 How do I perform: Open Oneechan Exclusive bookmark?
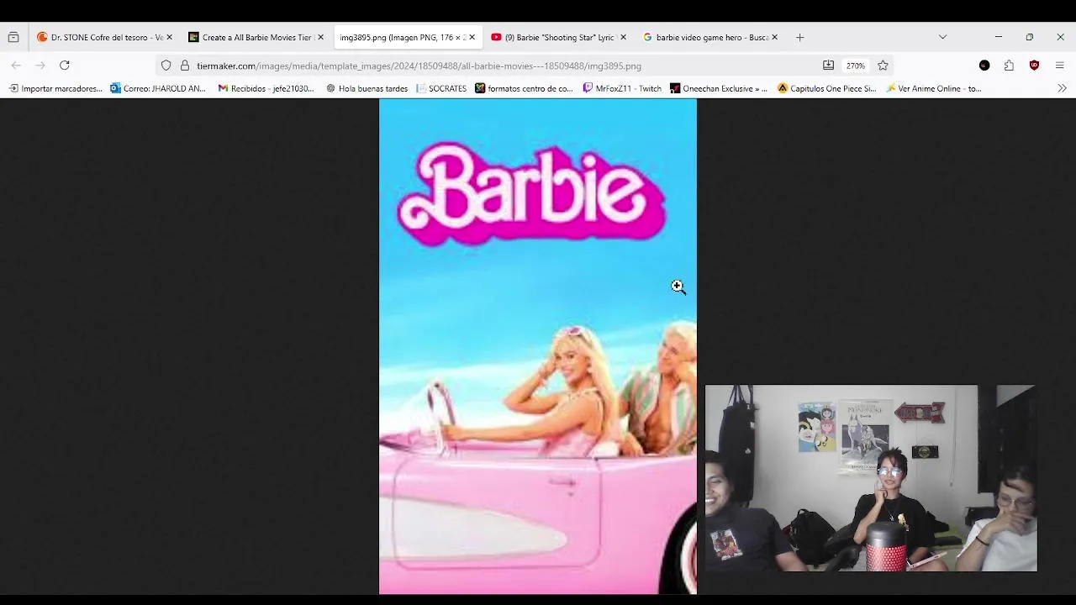click(719, 88)
